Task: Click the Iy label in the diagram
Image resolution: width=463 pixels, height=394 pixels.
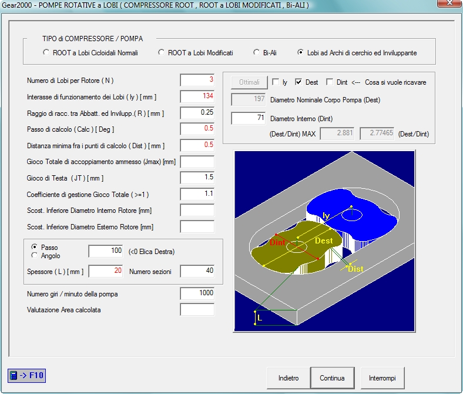Action: 326,215
